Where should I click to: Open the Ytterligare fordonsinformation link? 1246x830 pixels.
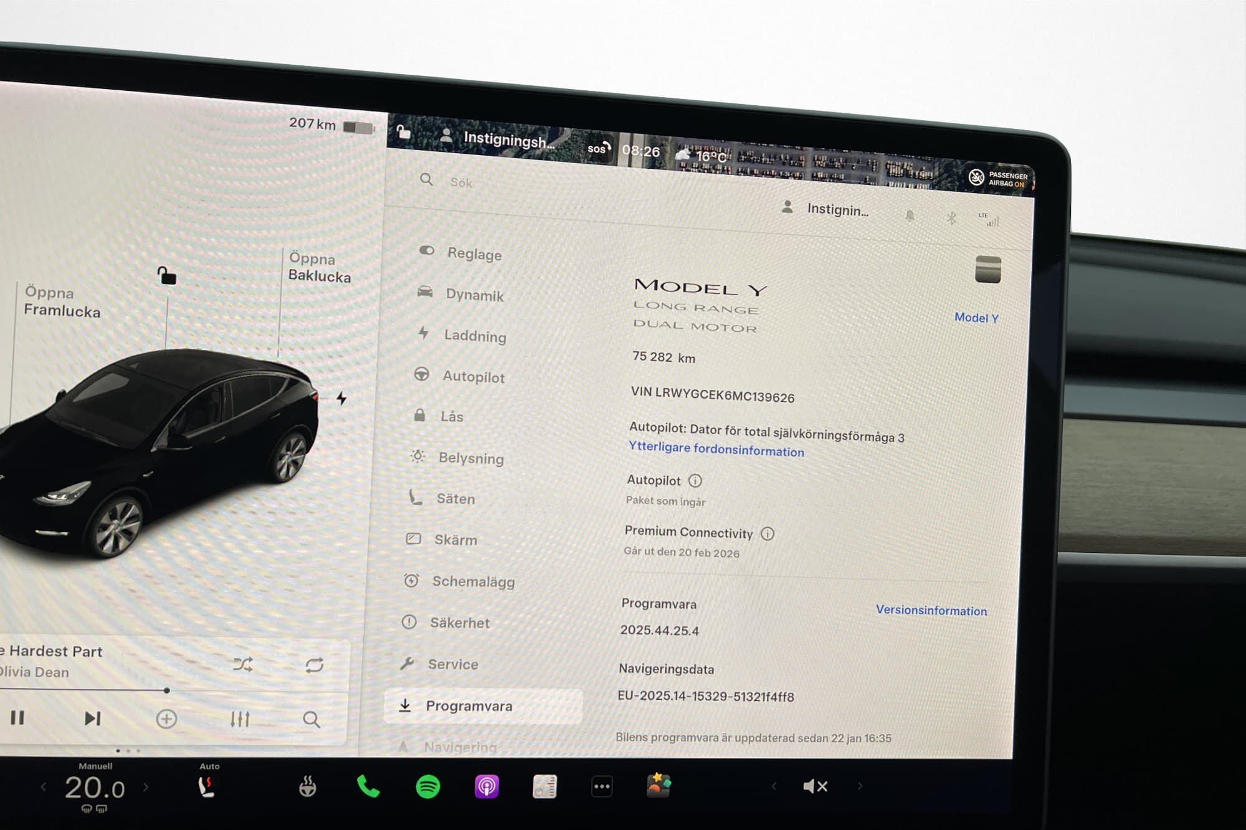(716, 449)
